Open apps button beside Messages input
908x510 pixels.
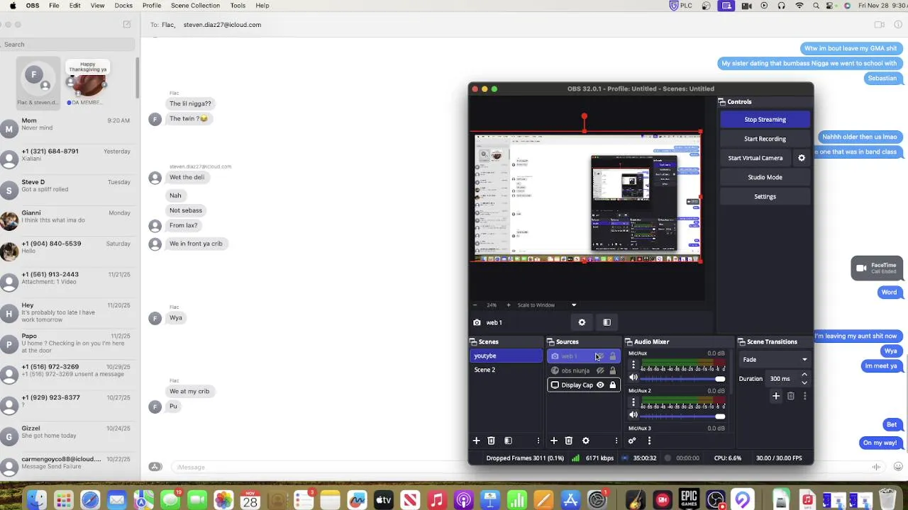(155, 466)
